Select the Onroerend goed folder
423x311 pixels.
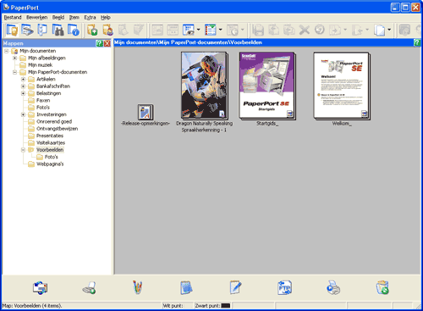(x=54, y=121)
